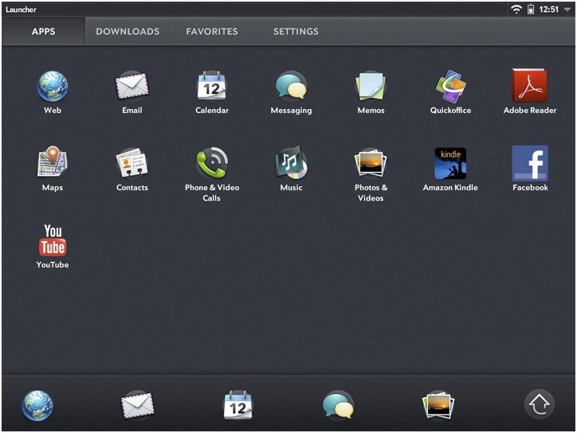577x433 pixels.
Task: Open Photos & Videos in app grid
Action: [371, 163]
